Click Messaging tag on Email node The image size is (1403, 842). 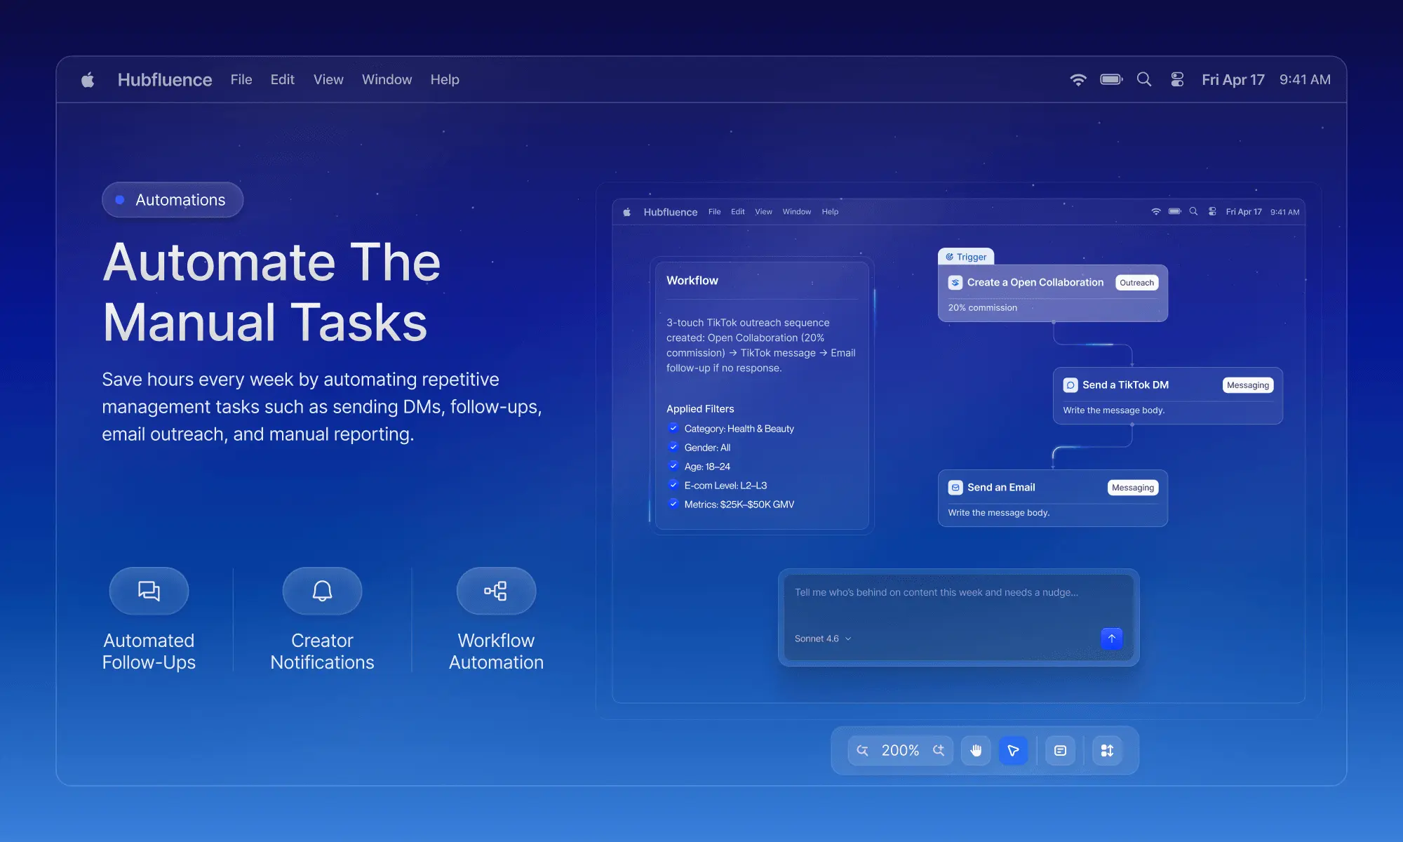coord(1133,488)
